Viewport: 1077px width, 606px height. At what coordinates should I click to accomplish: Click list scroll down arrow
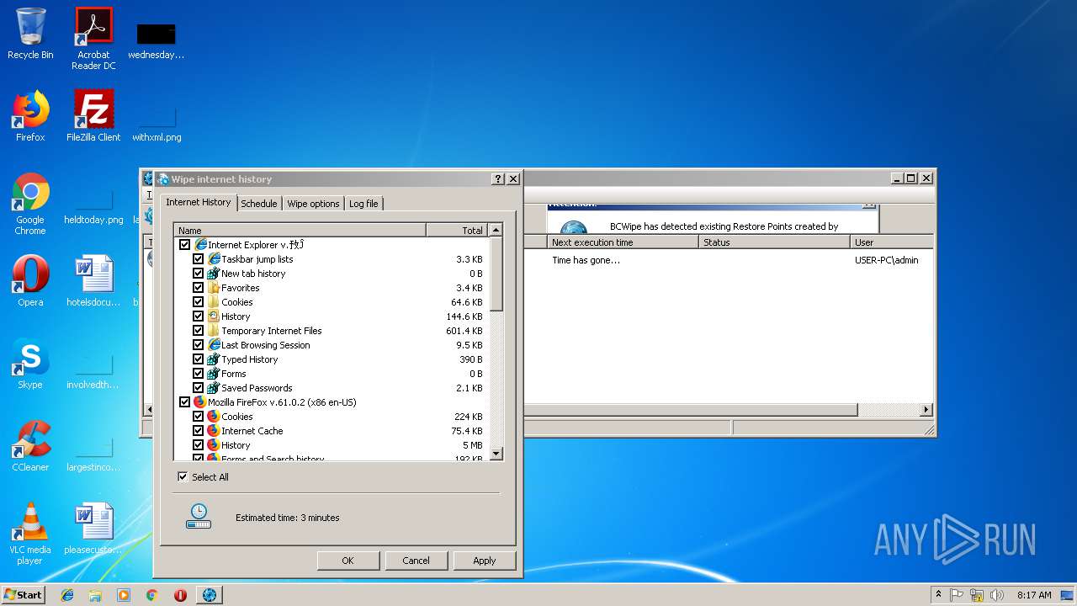(496, 454)
